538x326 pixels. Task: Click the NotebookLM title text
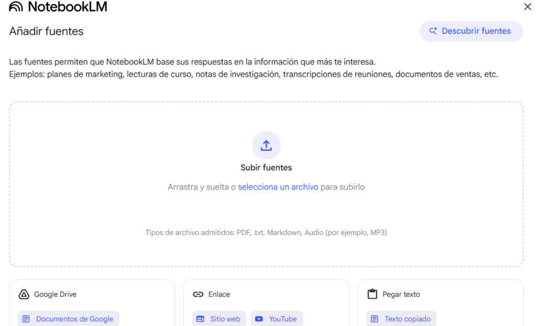point(68,6)
